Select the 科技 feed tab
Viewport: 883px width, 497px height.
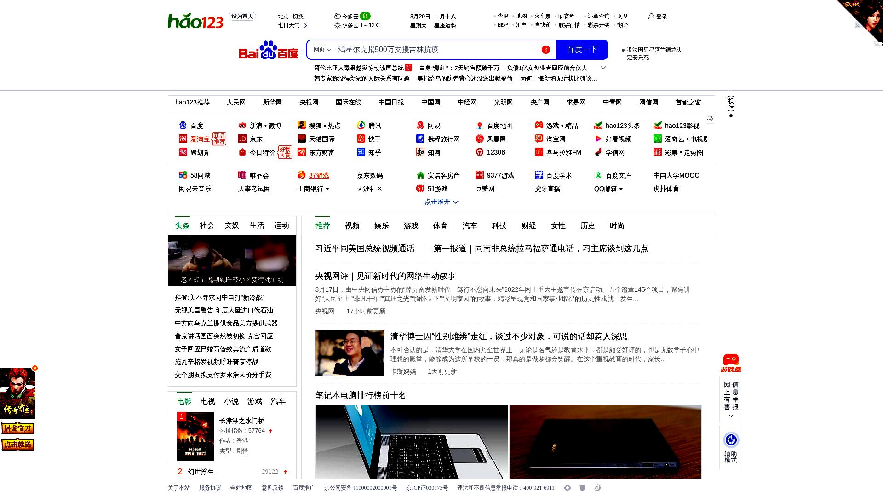coord(499,225)
